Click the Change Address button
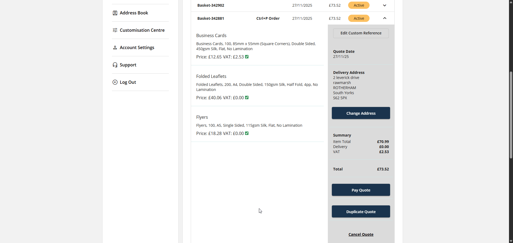 (x=361, y=113)
